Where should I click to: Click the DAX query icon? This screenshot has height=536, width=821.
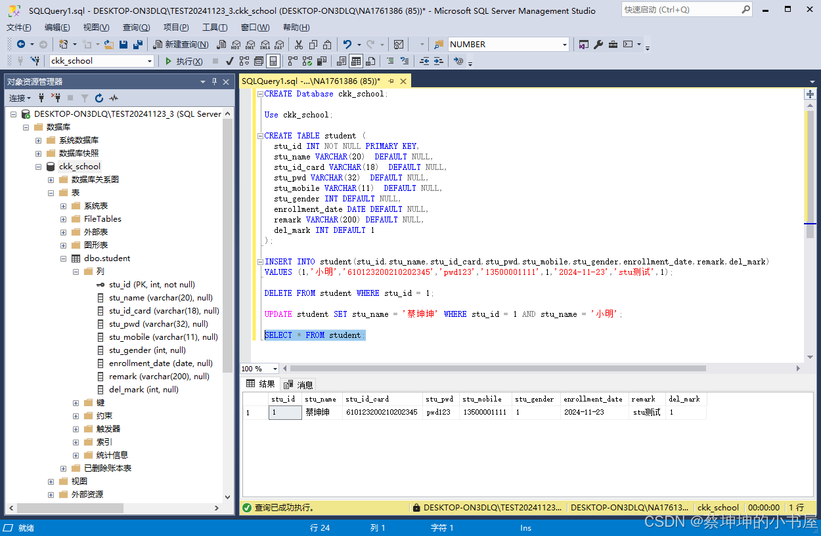tap(279, 45)
